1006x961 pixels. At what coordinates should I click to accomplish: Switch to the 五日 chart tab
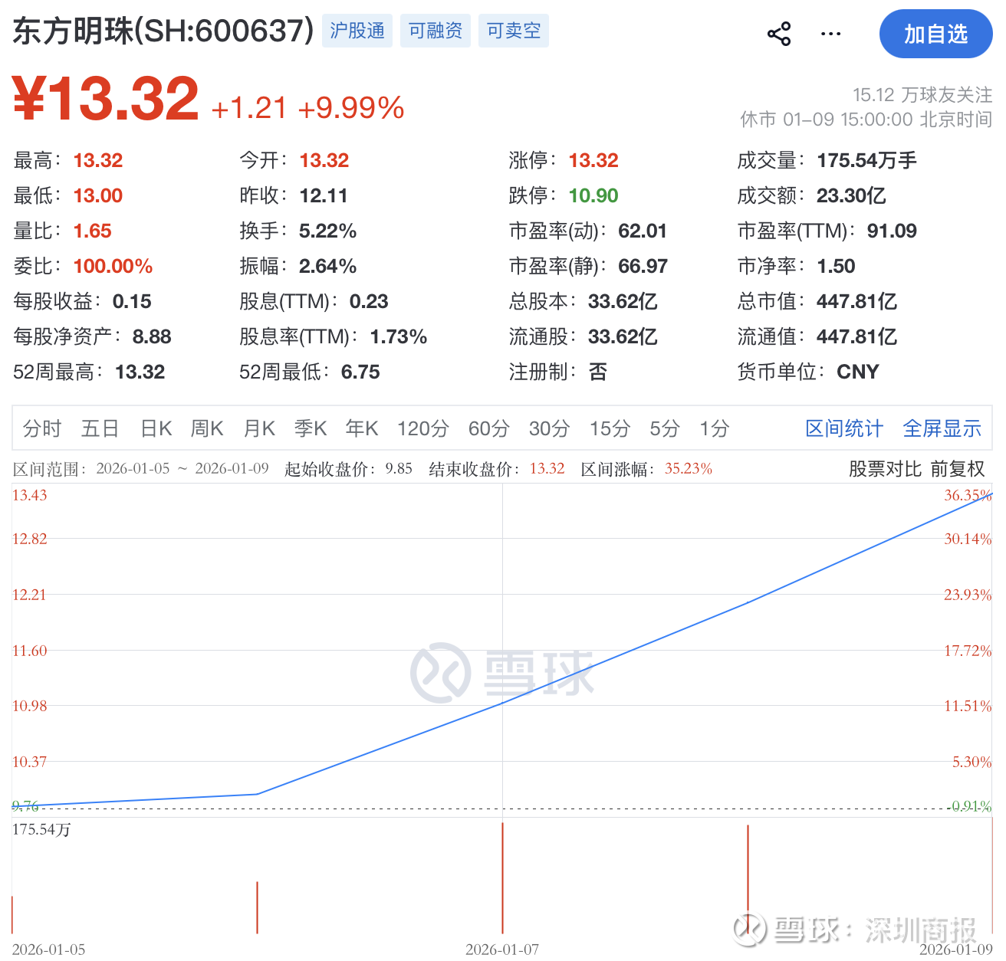tap(100, 428)
